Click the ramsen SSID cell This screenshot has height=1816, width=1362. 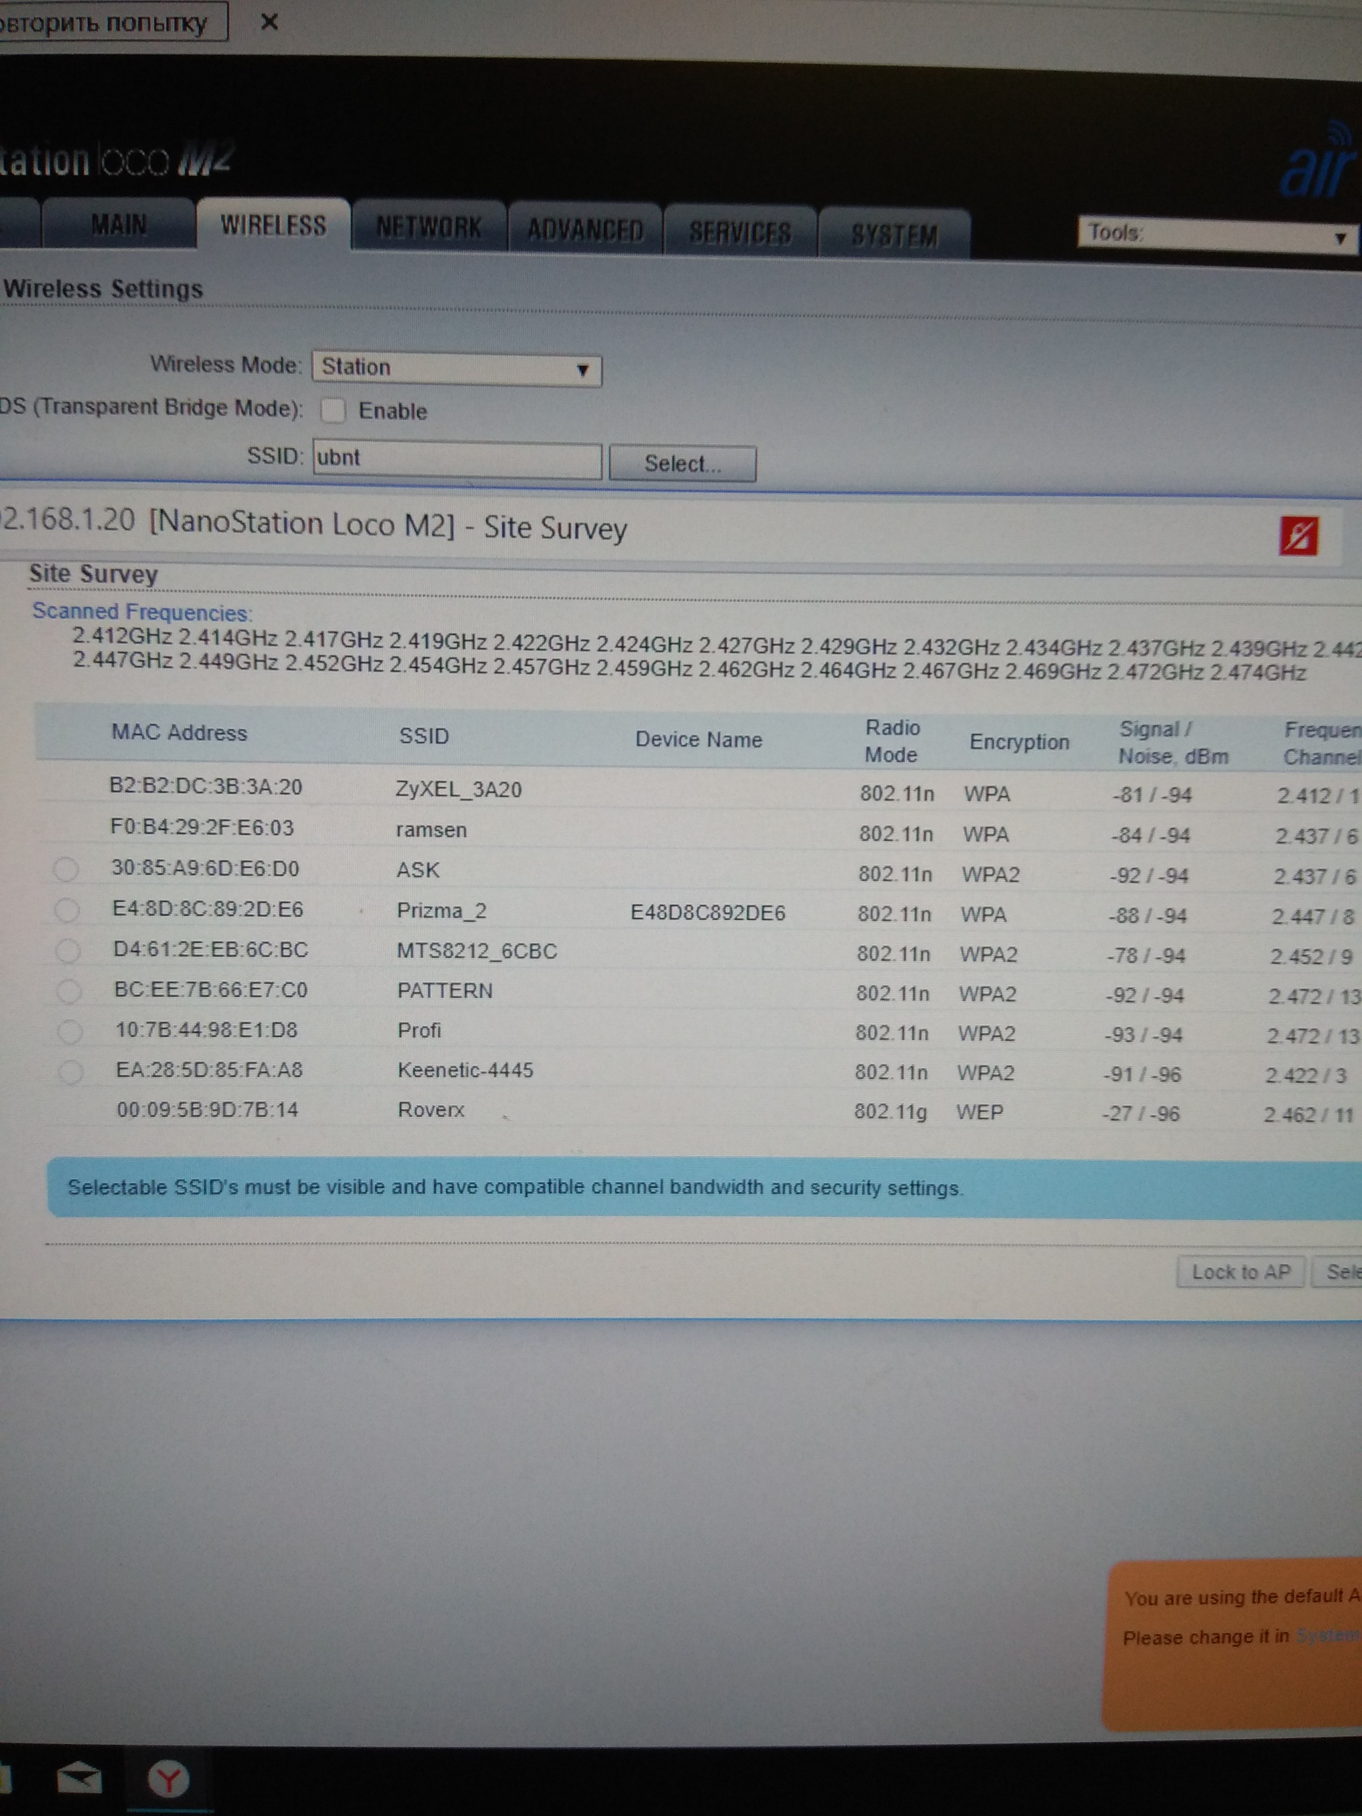coord(431,830)
